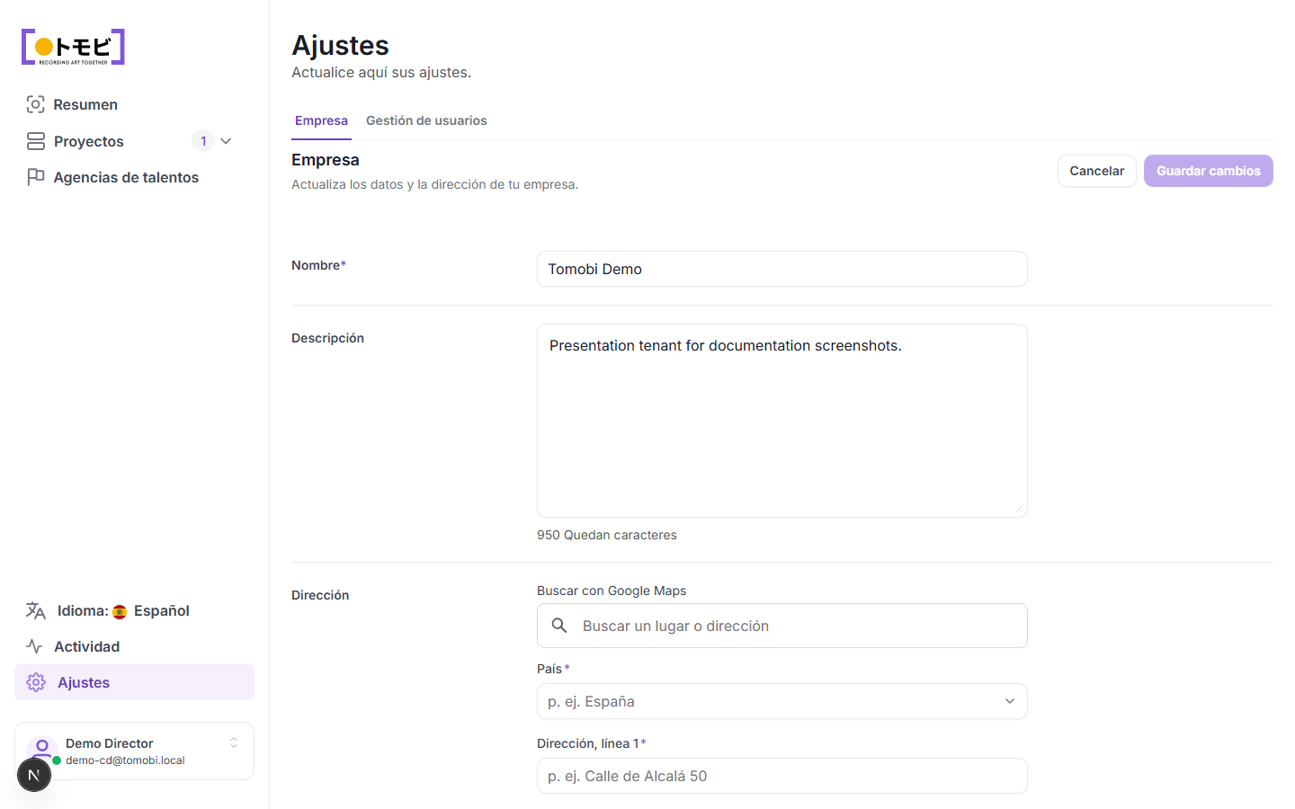Click the Nombre field with Tomobi Demo
Image resolution: width=1295 pixels, height=809 pixels.
(x=782, y=269)
